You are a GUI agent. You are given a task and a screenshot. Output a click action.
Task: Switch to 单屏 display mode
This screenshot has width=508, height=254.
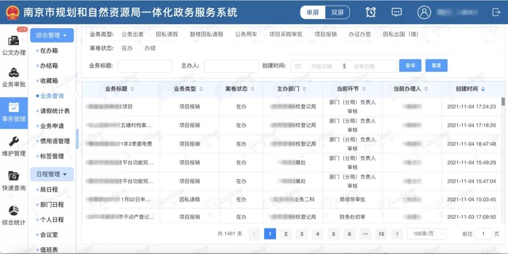312,13
